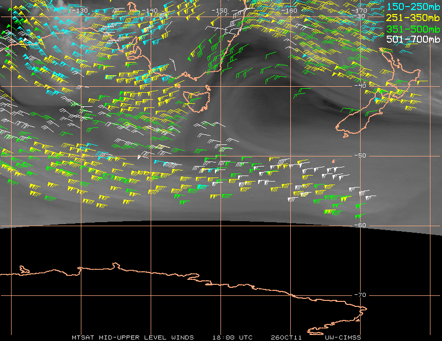
Task: Select the -170 longitude label
Action: tap(358, 11)
